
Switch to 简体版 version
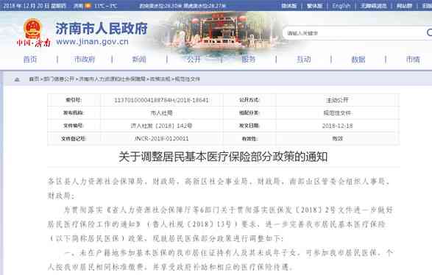tap(288, 5)
